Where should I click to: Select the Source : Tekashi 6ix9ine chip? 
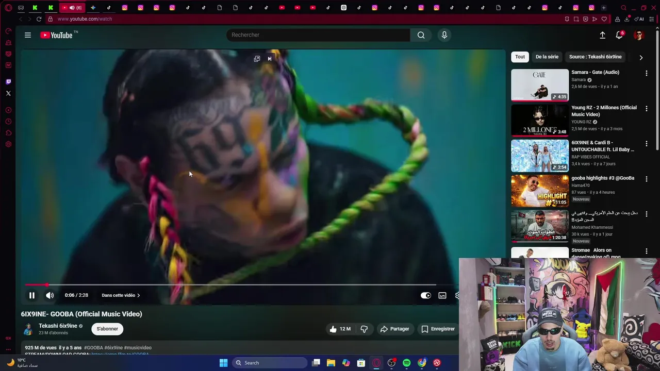tap(596, 57)
